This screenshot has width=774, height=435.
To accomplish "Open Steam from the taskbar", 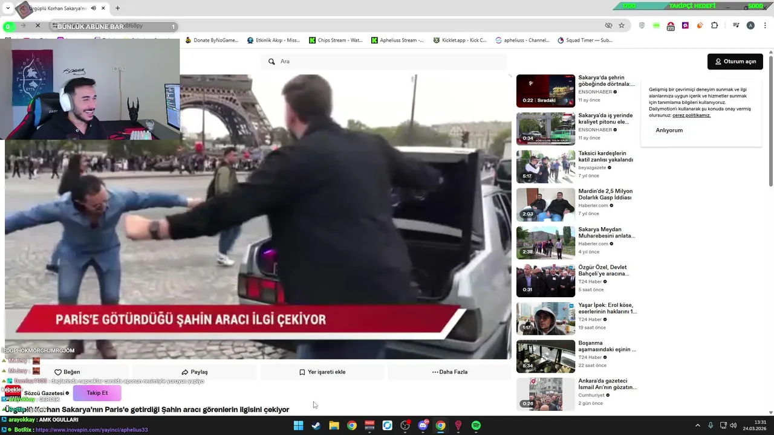I will coord(316,426).
